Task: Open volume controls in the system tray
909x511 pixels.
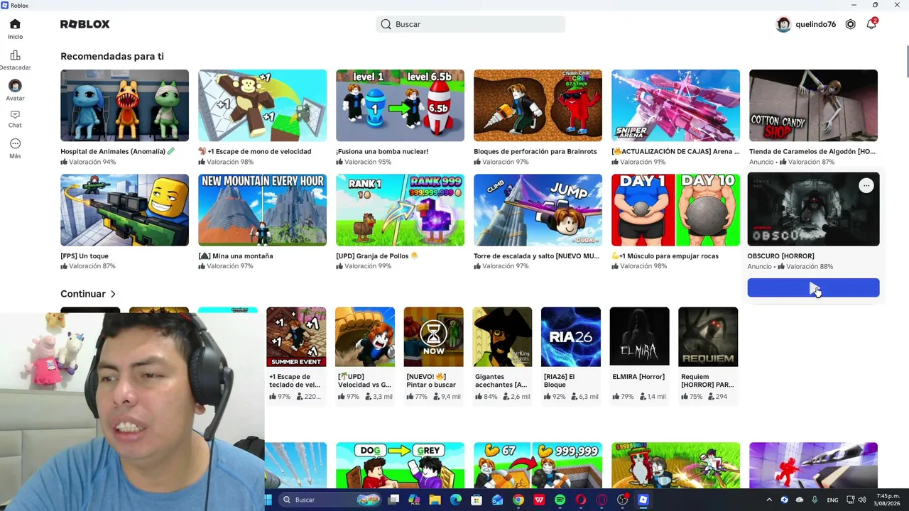Action: (861, 500)
